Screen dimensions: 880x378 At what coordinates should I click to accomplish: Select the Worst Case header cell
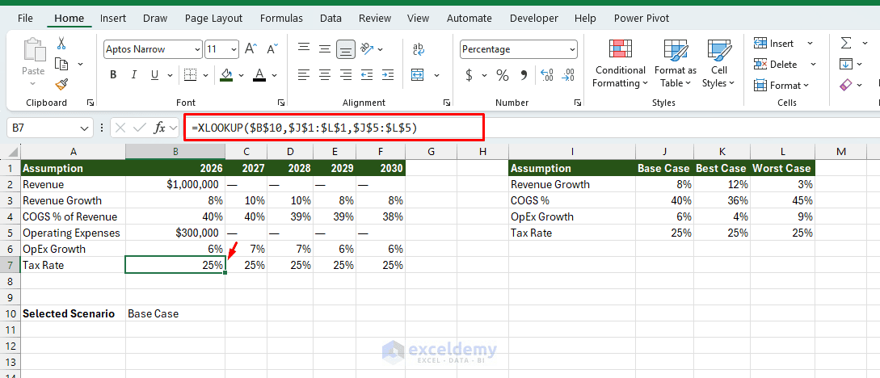781,168
